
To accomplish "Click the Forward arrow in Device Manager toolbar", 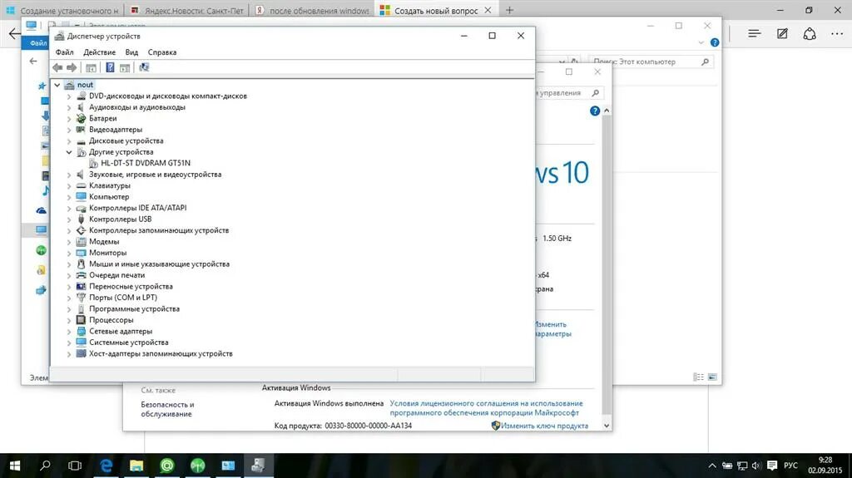I will [72, 67].
